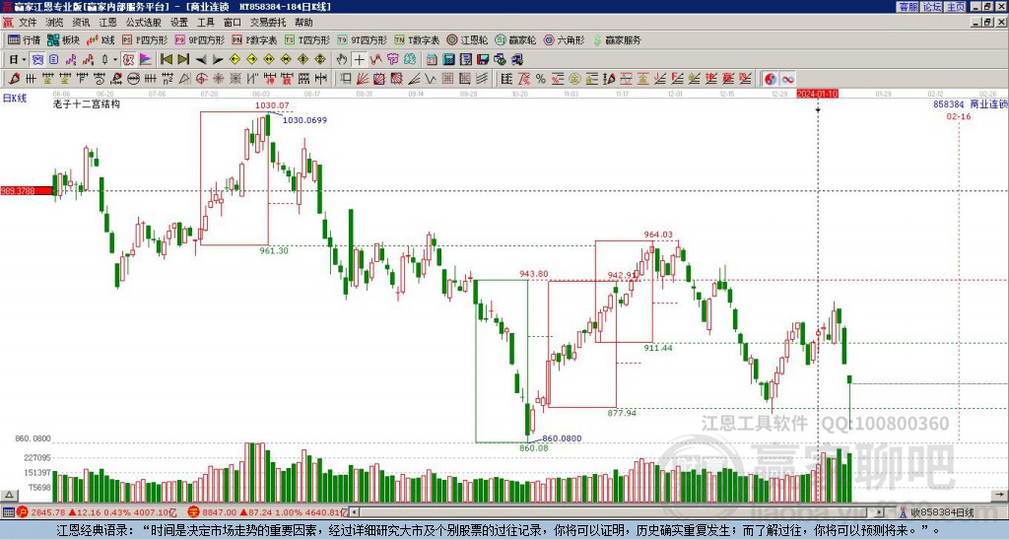The width and height of the screenshot is (1009, 540).
Task: Select the hand pan tool
Action: [342, 59]
